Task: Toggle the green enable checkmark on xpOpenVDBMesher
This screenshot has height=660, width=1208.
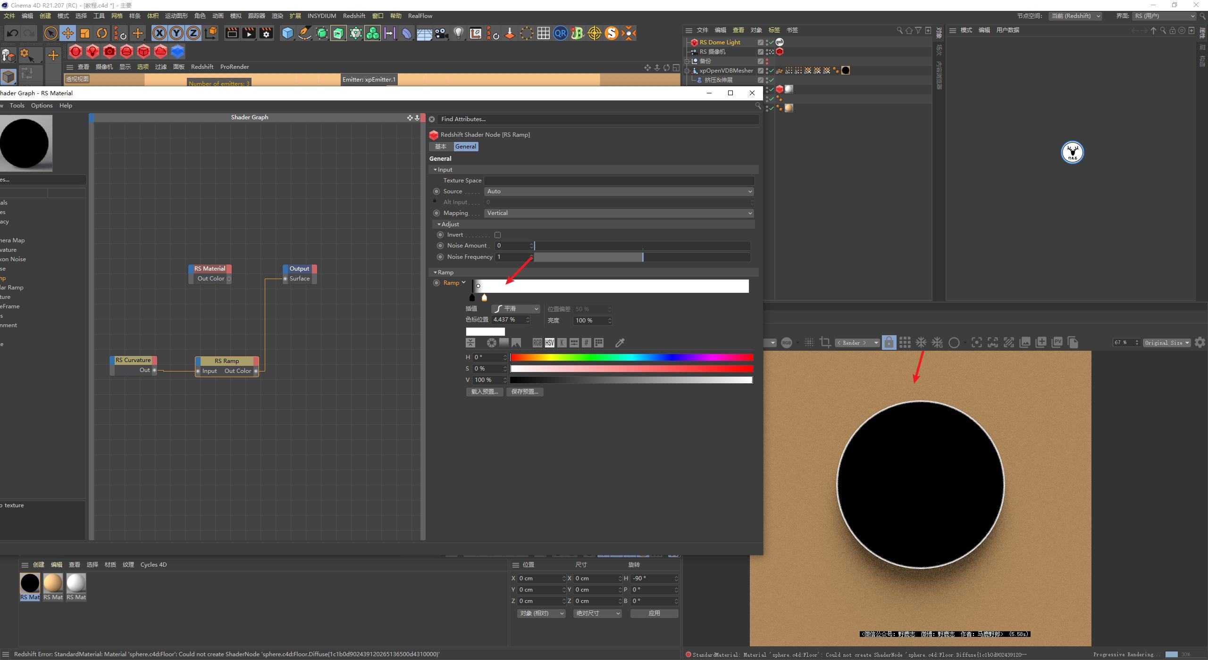Action: (771, 70)
